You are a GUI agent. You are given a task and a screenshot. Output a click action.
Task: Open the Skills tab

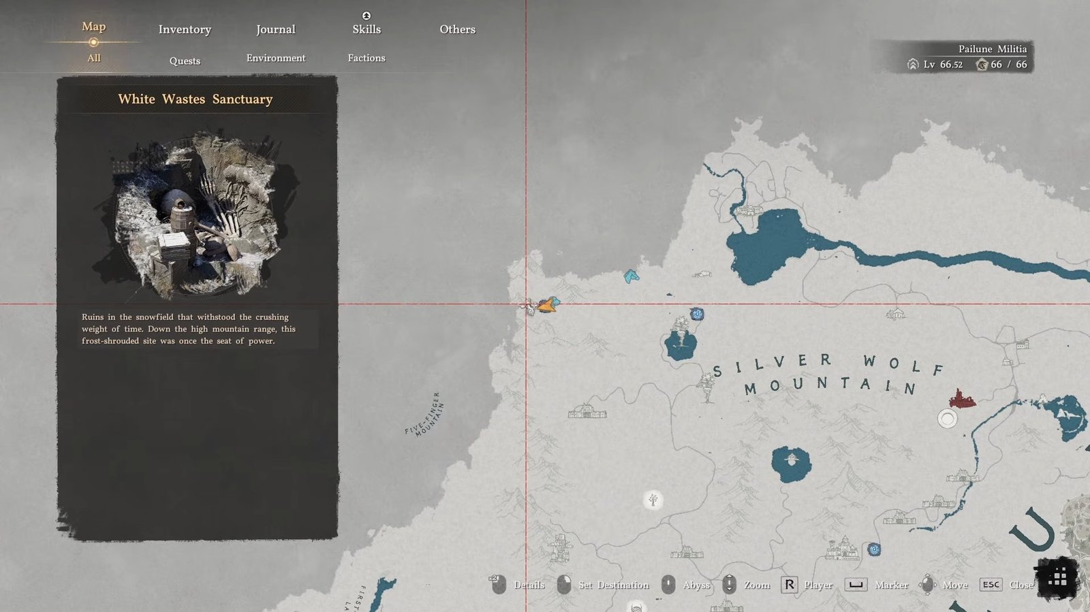(367, 29)
